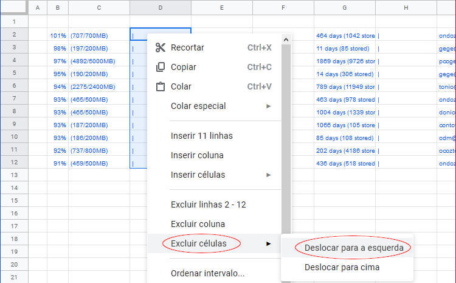Screen dimensions: 456x283
Task: Click cell 1869 days (9726 stored)
Action: pos(345,61)
